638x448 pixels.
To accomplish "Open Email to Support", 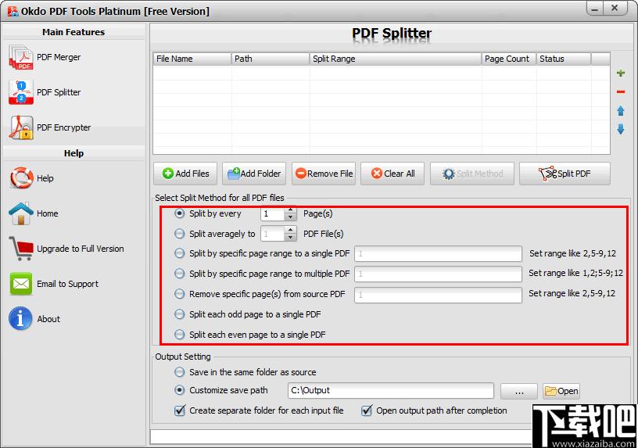I will (x=21, y=284).
